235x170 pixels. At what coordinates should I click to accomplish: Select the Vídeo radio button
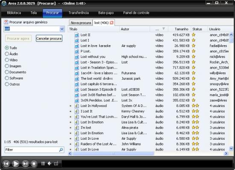point(7,60)
